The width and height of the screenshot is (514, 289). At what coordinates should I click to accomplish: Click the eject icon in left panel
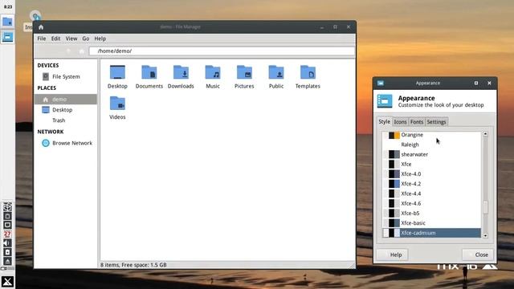click(7, 261)
